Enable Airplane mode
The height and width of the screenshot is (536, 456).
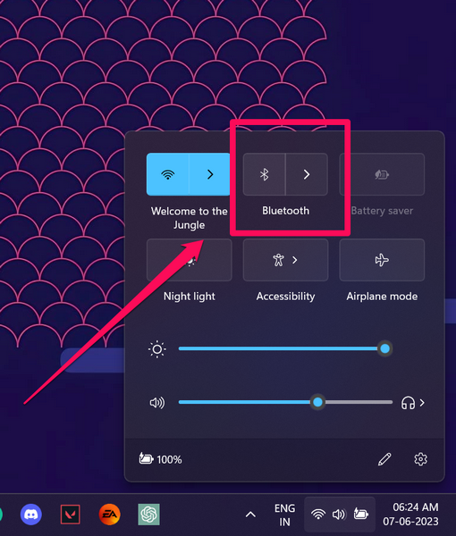(x=382, y=260)
